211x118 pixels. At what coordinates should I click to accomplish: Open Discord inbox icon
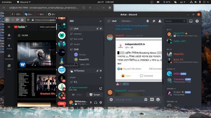tap(191, 21)
